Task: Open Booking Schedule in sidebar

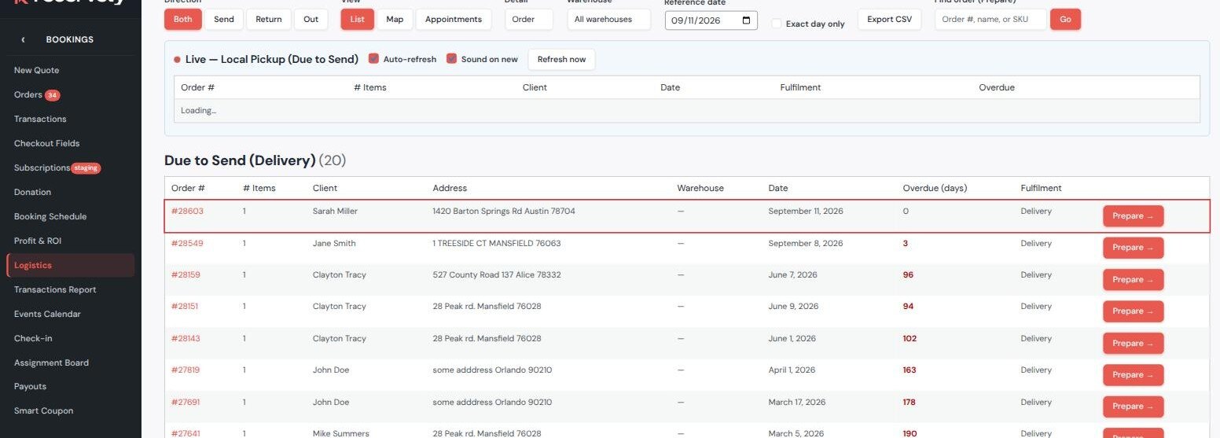Action: coord(50,216)
